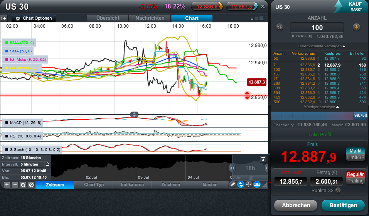369x216 pixels.
Task: Click the indicator pane divider handle
Action: (x=134, y=114)
